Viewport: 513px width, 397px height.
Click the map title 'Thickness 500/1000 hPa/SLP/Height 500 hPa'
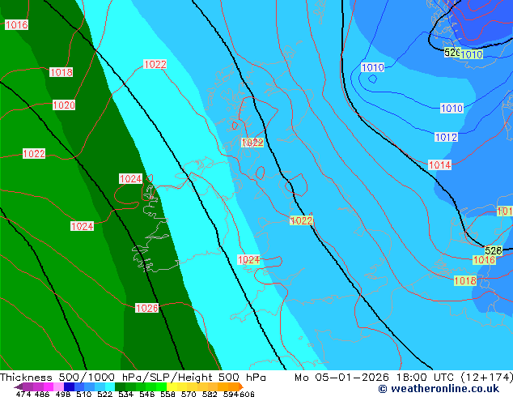click(x=133, y=378)
